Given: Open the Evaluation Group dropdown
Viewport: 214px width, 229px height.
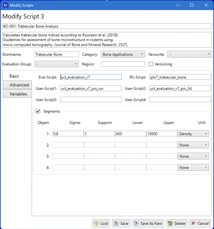Looking at the screenshot, I should (57, 64).
